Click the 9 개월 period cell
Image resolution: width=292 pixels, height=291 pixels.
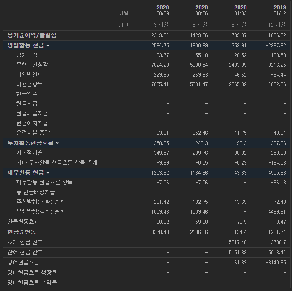click(161, 25)
